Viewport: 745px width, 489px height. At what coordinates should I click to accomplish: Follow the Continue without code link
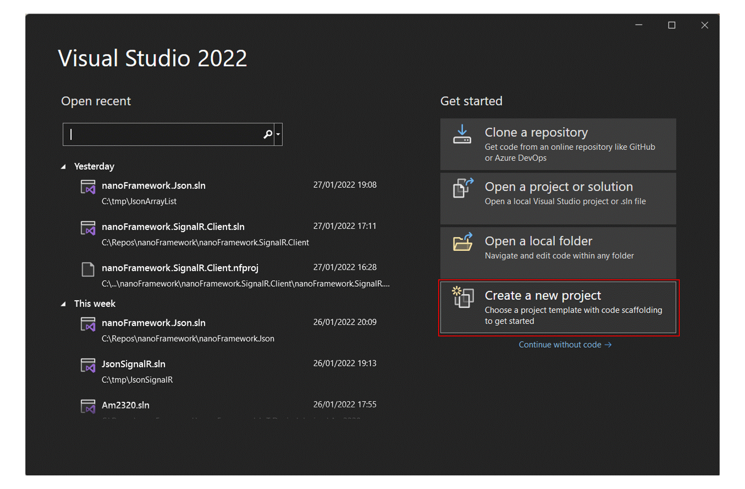565,345
